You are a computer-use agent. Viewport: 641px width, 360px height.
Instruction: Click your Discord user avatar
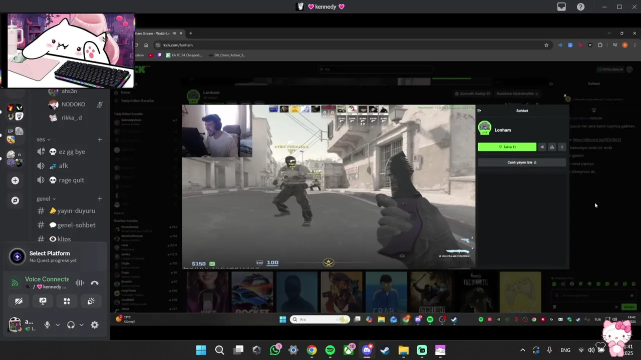click(15, 324)
